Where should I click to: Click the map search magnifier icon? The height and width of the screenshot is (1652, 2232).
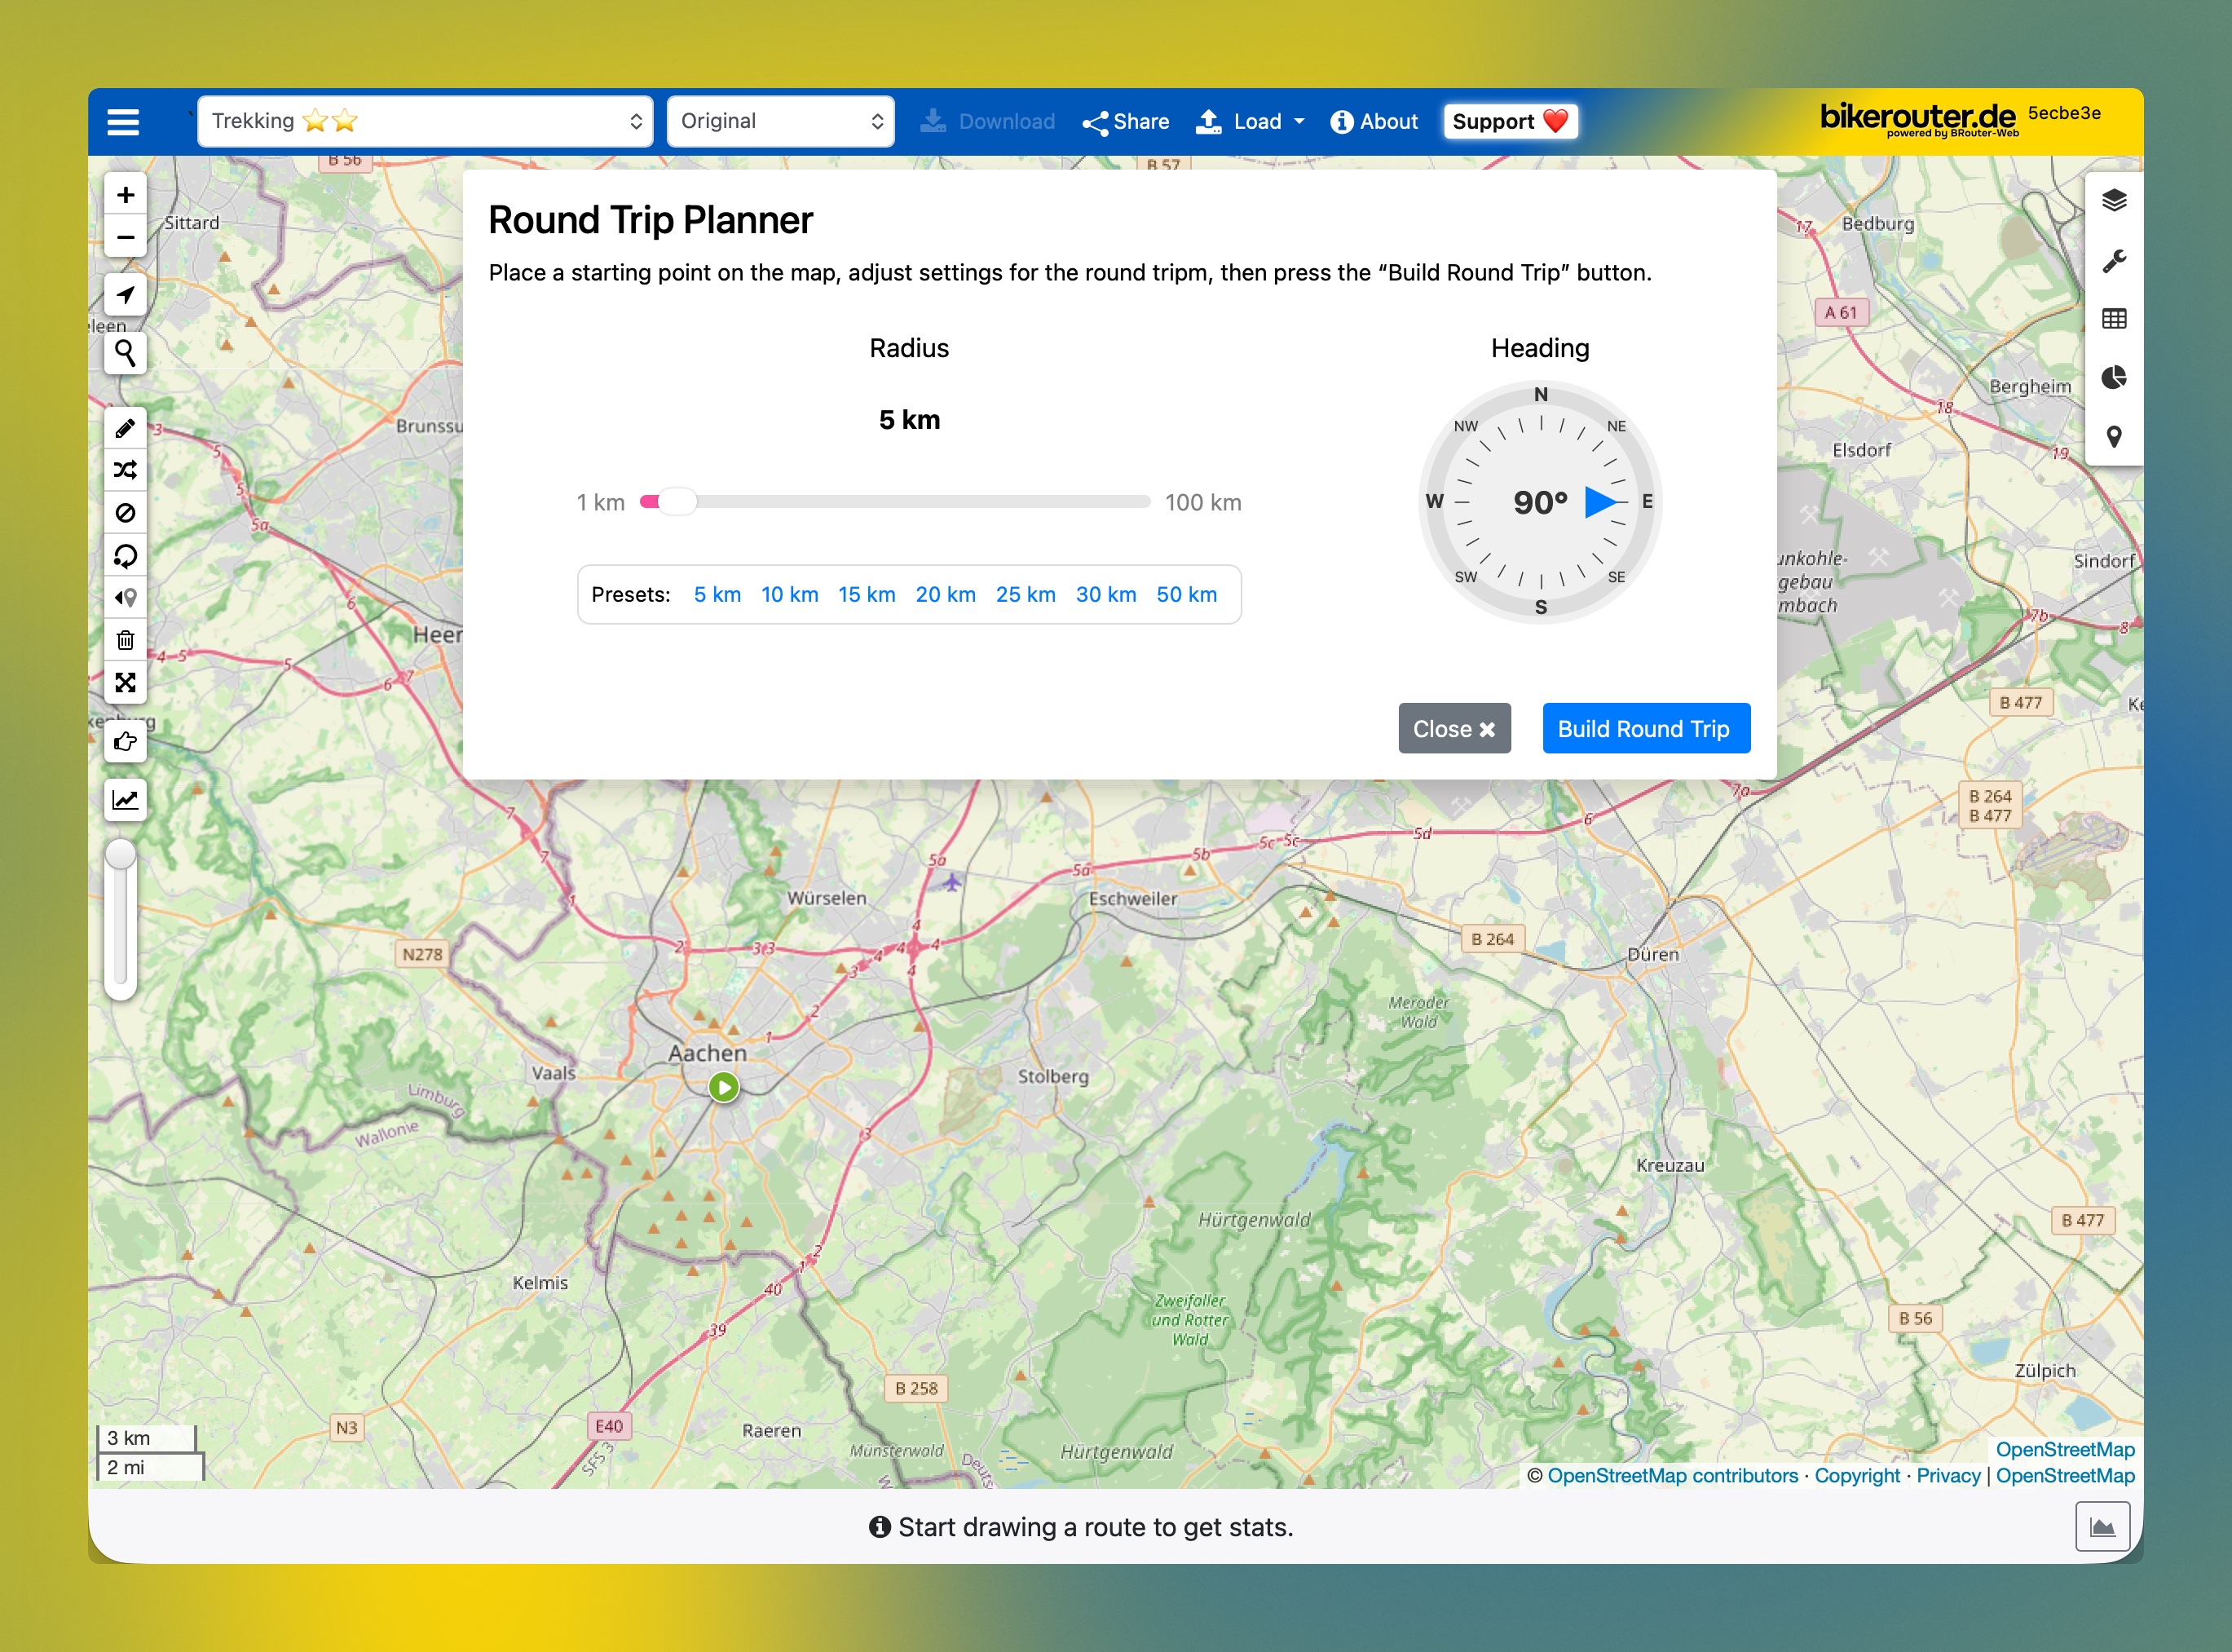(125, 353)
